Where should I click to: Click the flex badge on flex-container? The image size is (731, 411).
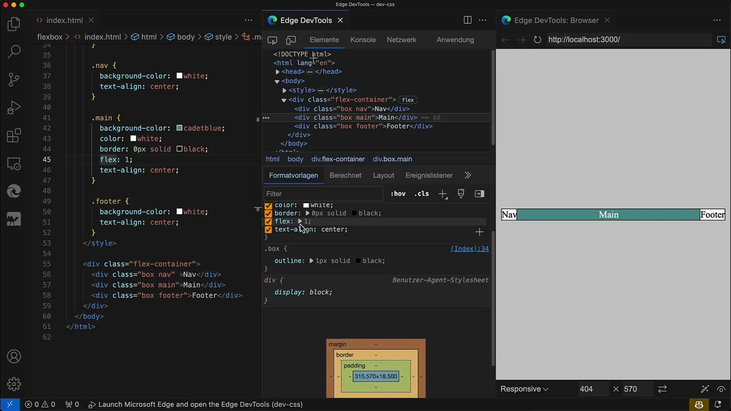(408, 100)
